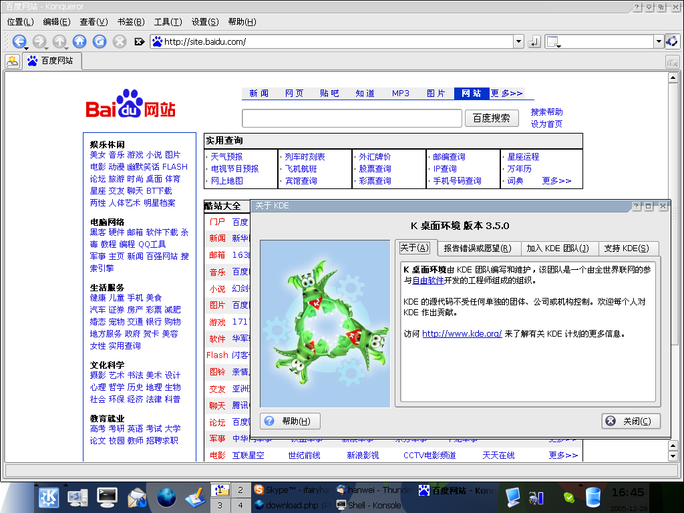Open the 编辑(E) menu
The image size is (684, 513).
pyautogui.click(x=57, y=22)
